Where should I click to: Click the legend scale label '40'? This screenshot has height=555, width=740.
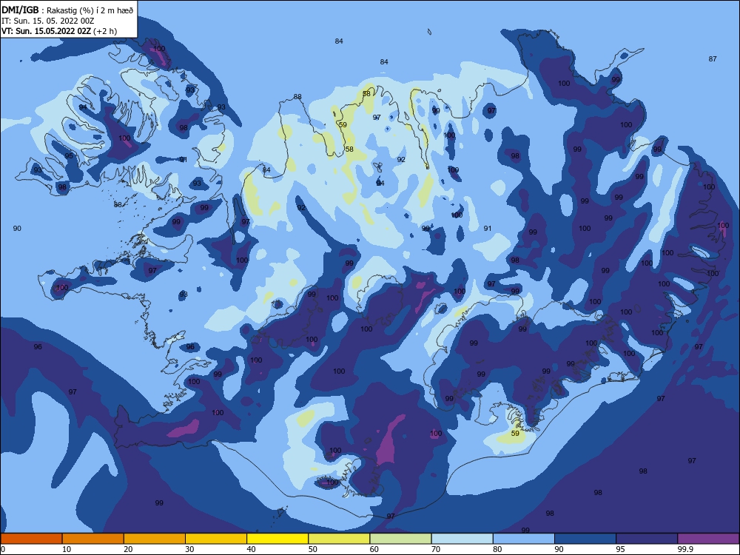(x=252, y=549)
